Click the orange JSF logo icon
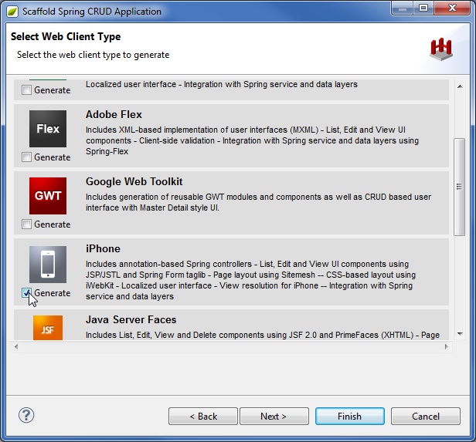 [48, 328]
